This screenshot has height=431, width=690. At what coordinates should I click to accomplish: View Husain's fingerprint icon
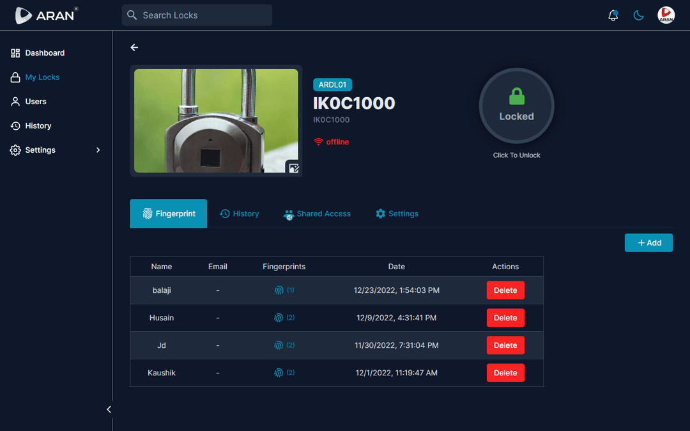pyautogui.click(x=279, y=318)
